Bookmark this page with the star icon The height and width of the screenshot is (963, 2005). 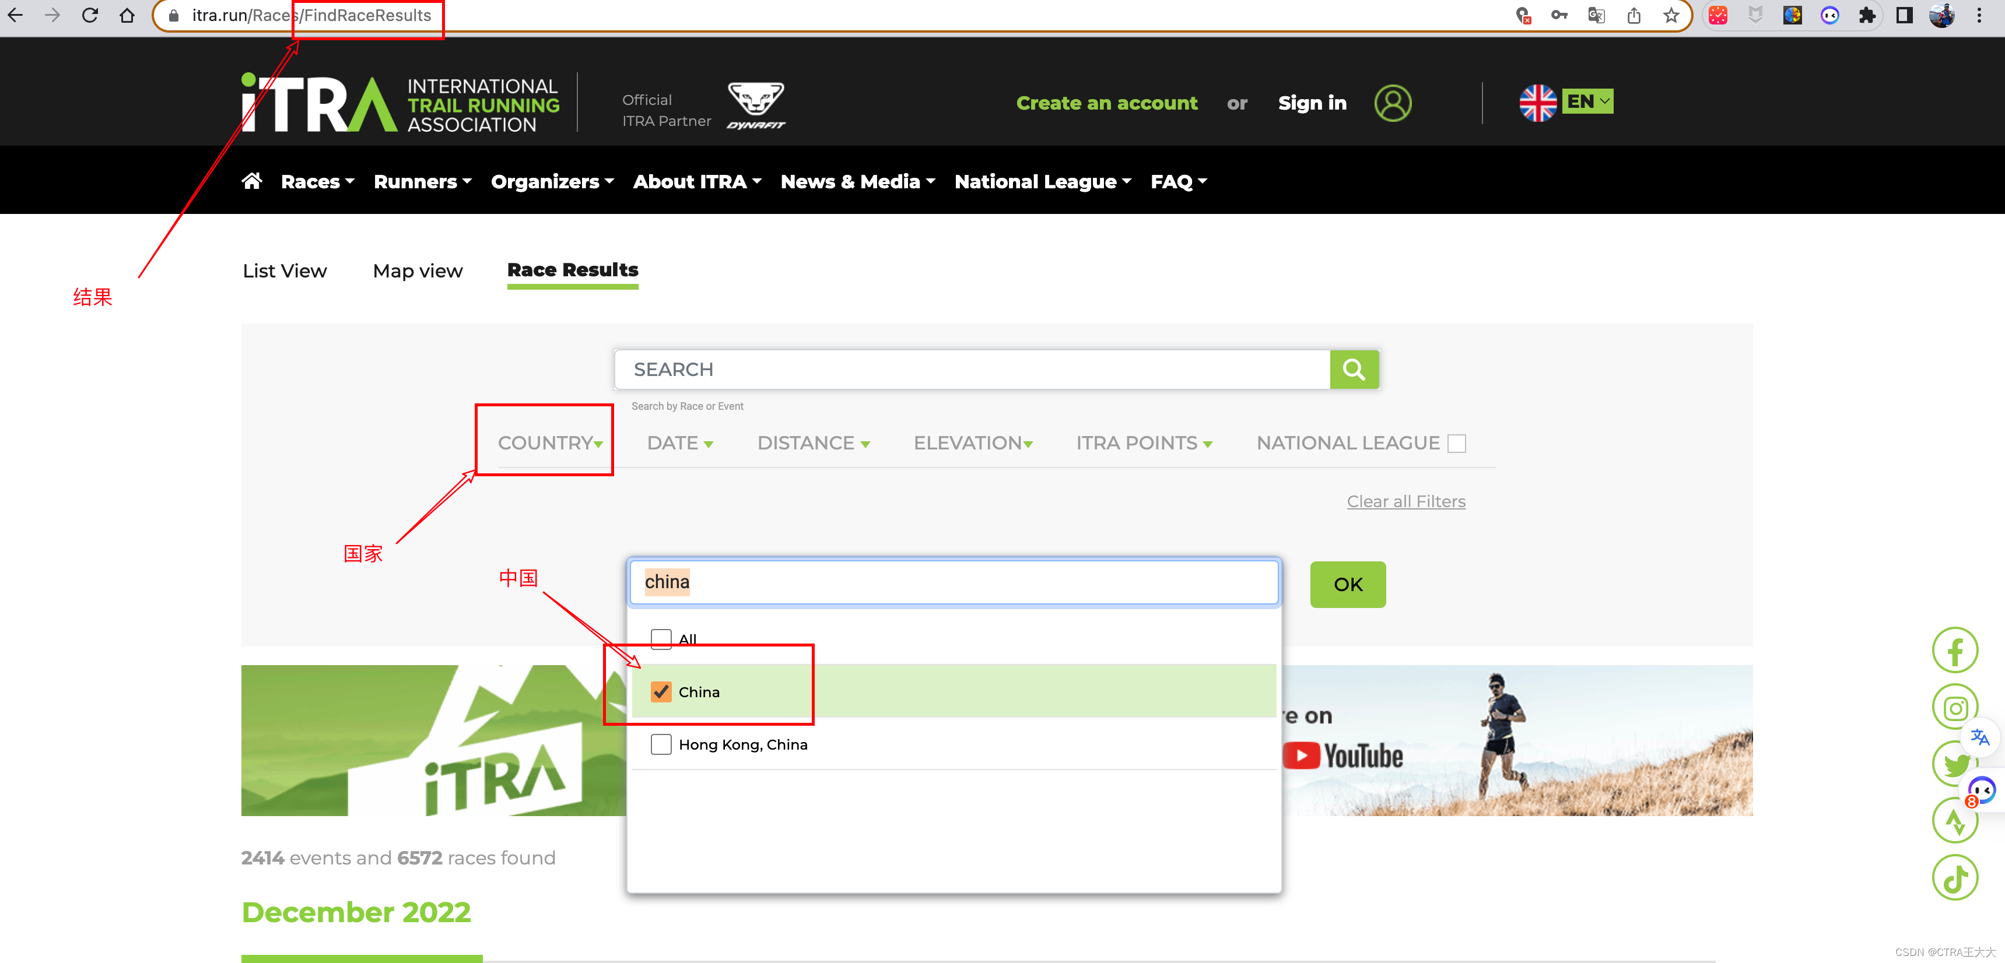point(1670,15)
